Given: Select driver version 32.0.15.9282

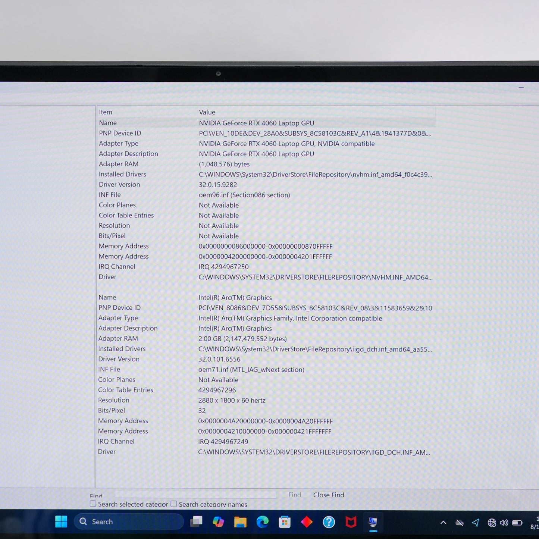Looking at the screenshot, I should 218,185.
